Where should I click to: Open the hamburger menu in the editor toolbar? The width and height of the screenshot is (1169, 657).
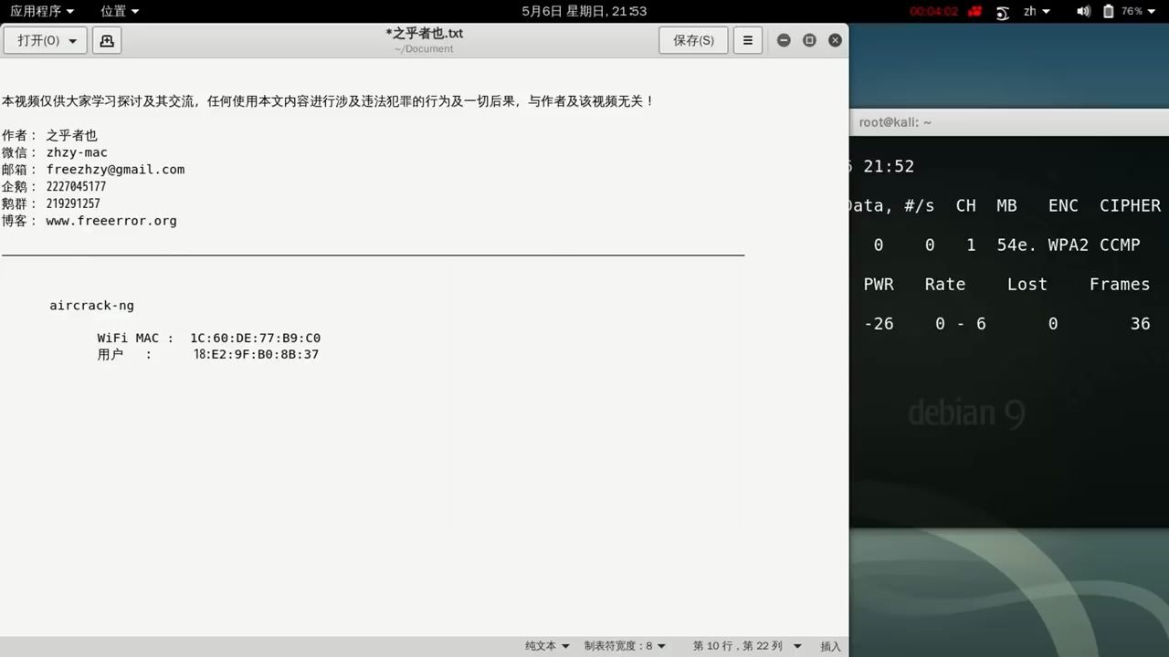click(x=747, y=40)
